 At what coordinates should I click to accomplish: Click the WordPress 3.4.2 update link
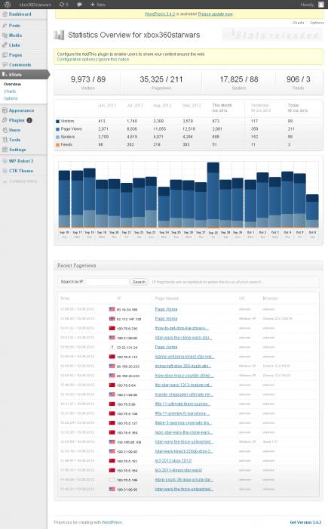pyautogui.click(x=160, y=14)
